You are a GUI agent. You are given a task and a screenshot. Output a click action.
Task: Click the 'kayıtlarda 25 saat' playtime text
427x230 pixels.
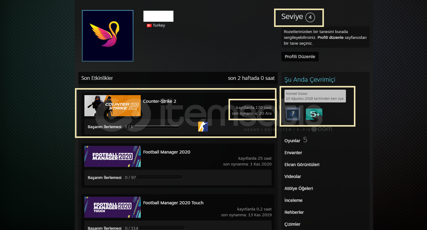255,158
